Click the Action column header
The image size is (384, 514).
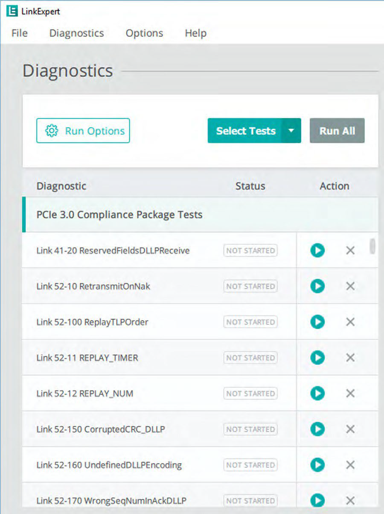(335, 186)
